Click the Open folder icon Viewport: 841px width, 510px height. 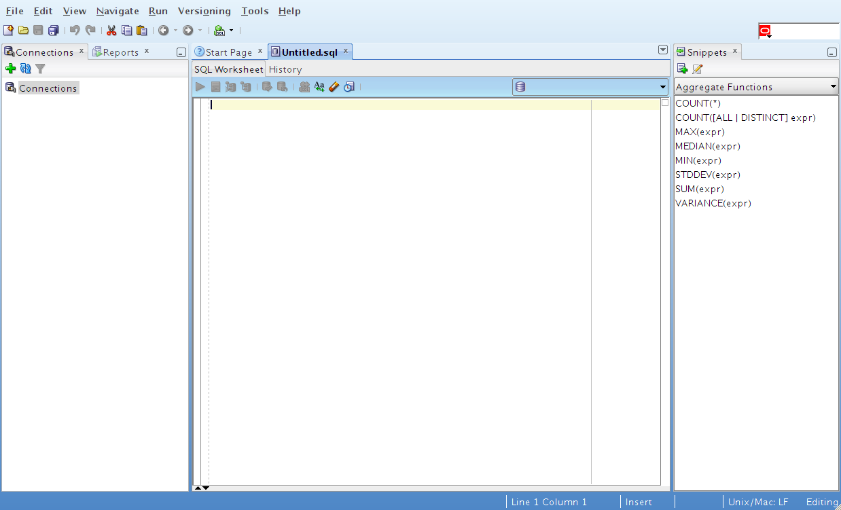pyautogui.click(x=23, y=30)
